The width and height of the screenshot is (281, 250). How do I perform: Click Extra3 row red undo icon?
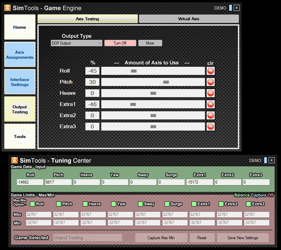(x=210, y=127)
